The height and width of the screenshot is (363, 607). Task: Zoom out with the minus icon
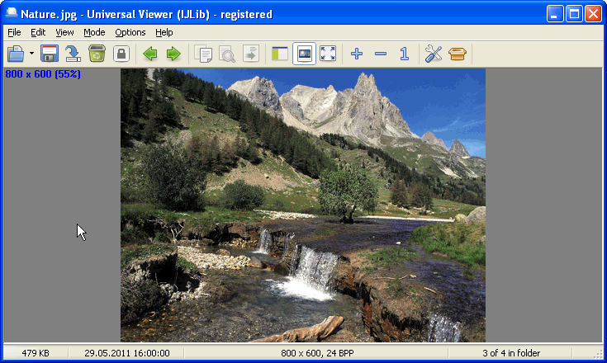tap(381, 54)
